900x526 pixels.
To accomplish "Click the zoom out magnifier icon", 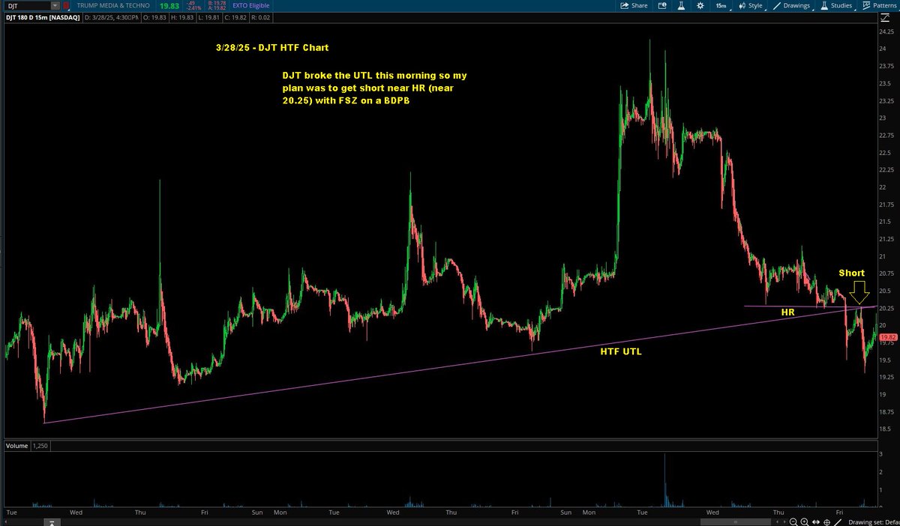I will coord(793,522).
